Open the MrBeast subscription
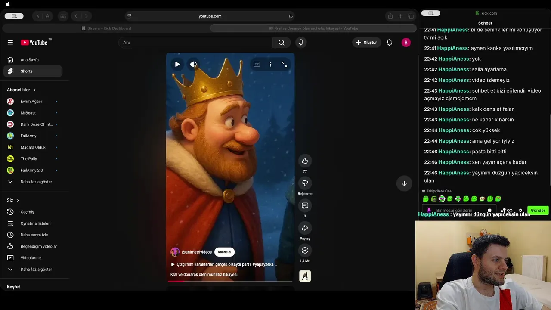Image resolution: width=551 pixels, height=310 pixels. coord(33,113)
